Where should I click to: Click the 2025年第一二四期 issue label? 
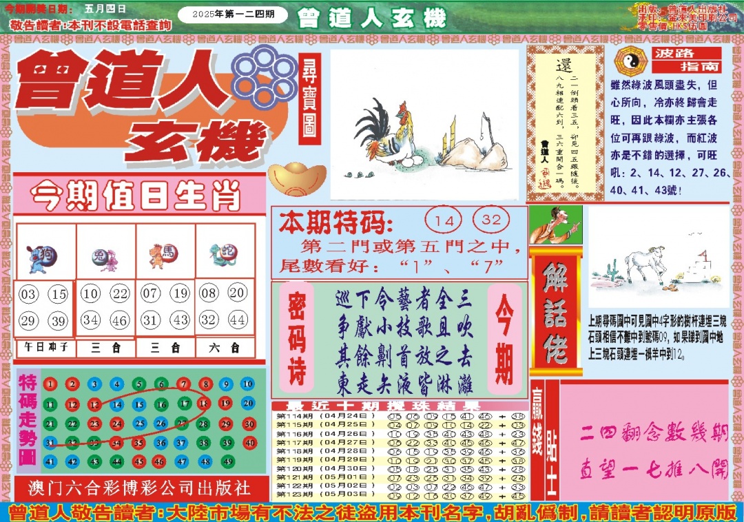[232, 14]
